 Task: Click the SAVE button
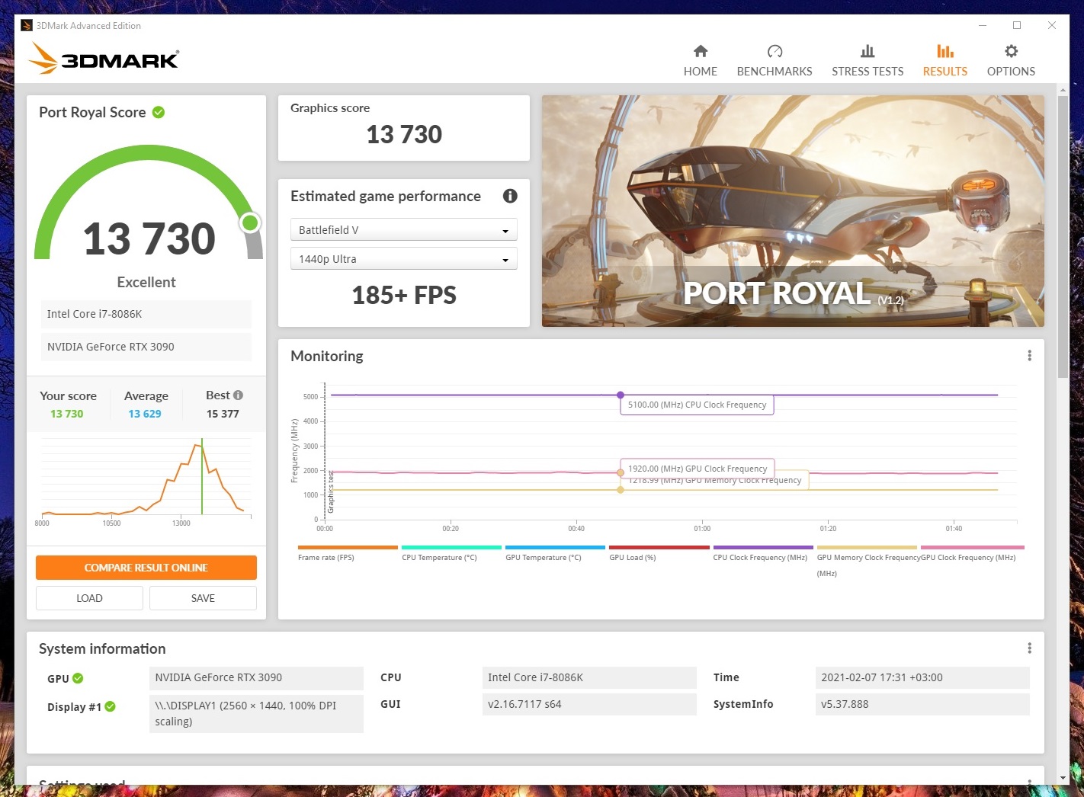(x=203, y=598)
